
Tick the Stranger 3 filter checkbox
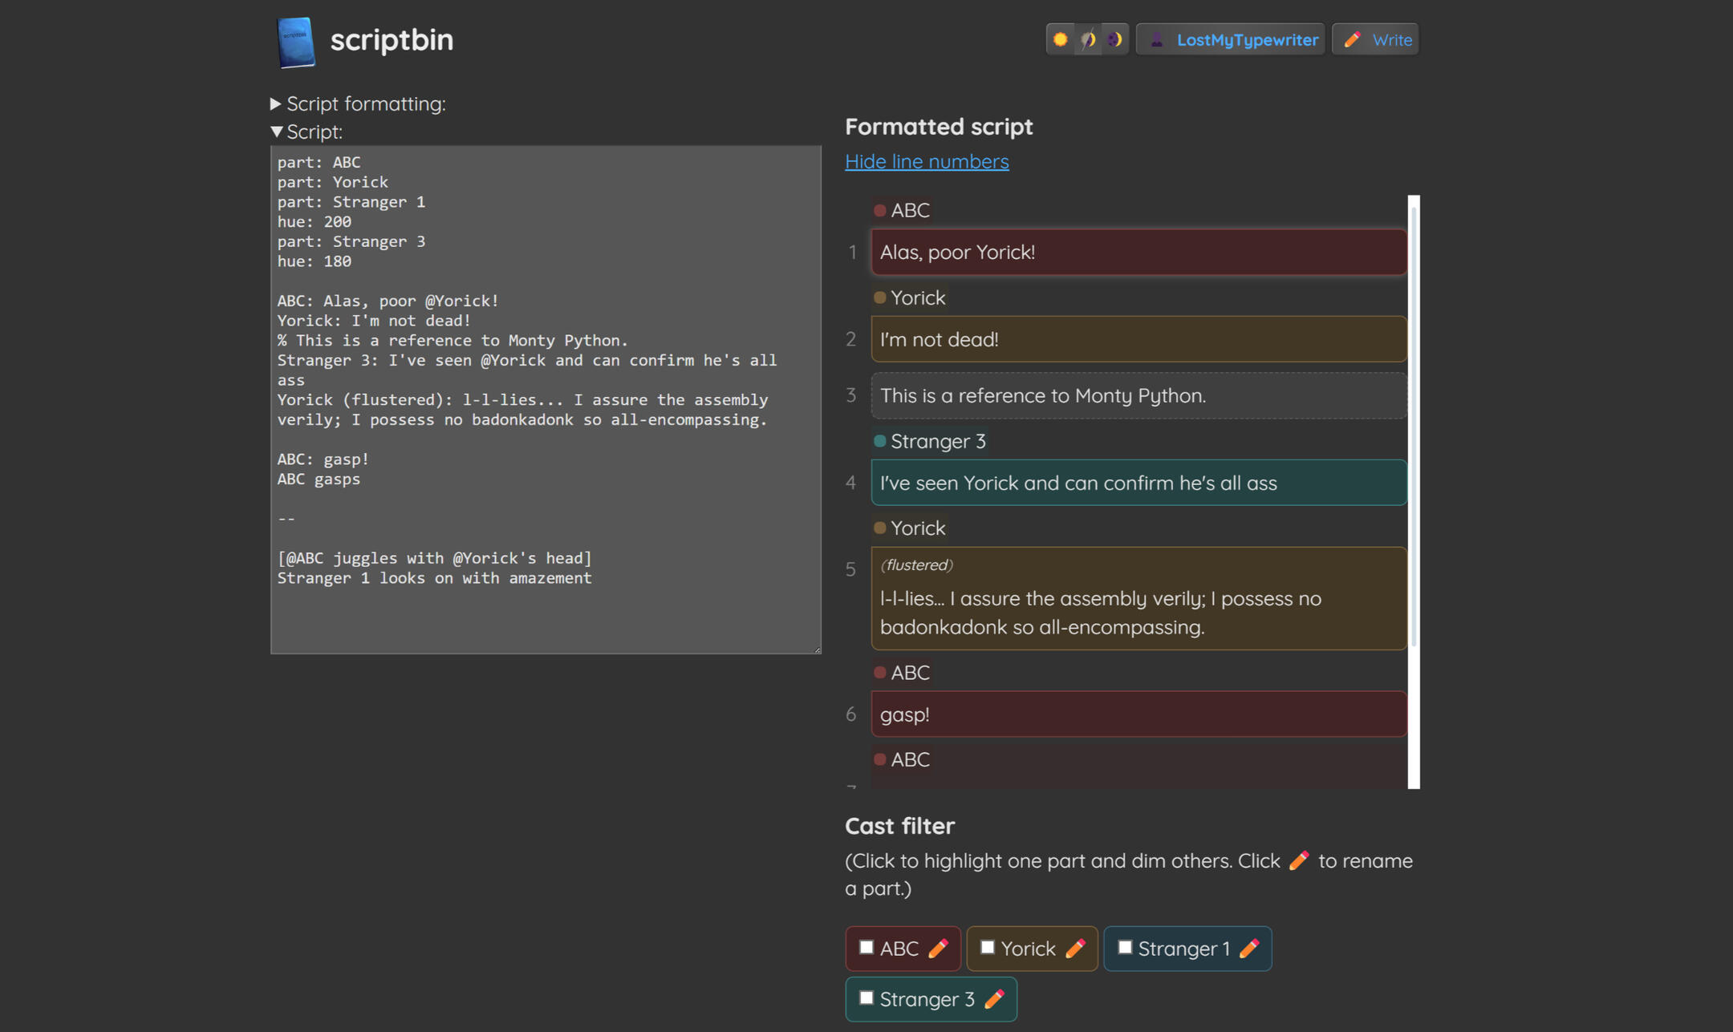coord(866,998)
